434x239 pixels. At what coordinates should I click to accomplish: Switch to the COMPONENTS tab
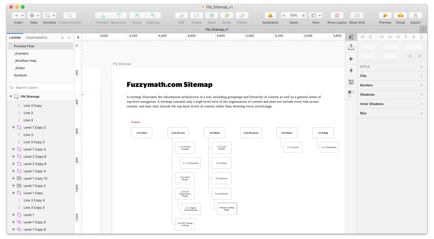click(36, 38)
